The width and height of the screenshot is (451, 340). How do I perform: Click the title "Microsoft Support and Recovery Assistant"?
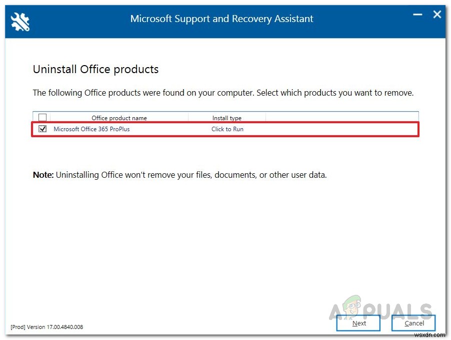221,19
